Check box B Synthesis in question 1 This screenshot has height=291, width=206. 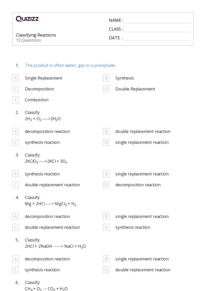pyautogui.click(x=106, y=78)
